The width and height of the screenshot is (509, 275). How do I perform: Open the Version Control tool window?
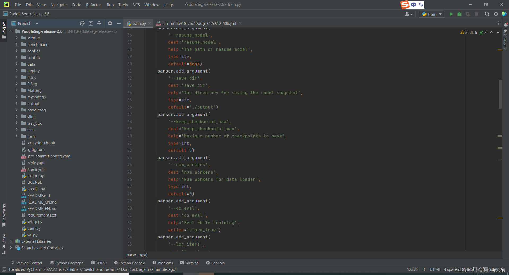(x=27, y=263)
